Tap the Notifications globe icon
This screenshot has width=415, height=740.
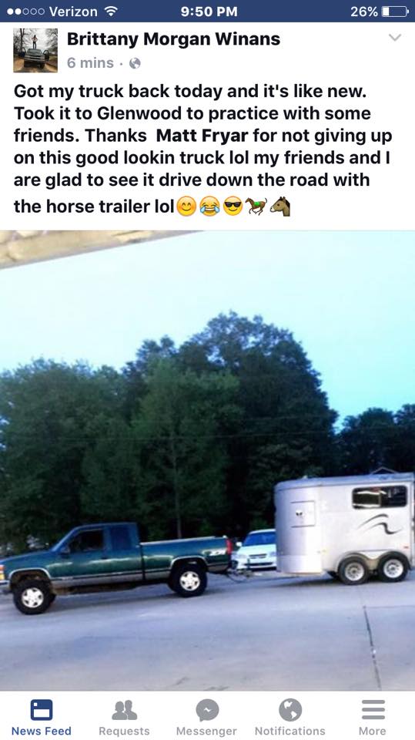click(290, 710)
